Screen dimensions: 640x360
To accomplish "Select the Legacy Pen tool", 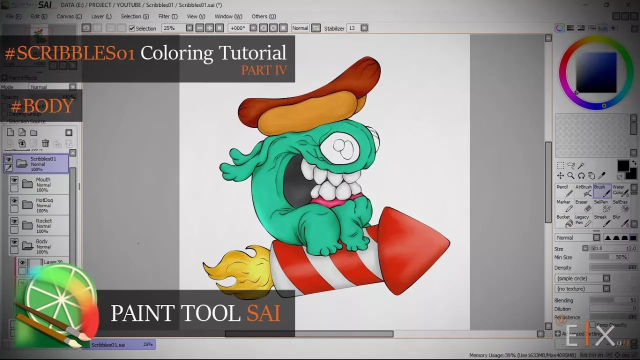I will [x=583, y=221].
